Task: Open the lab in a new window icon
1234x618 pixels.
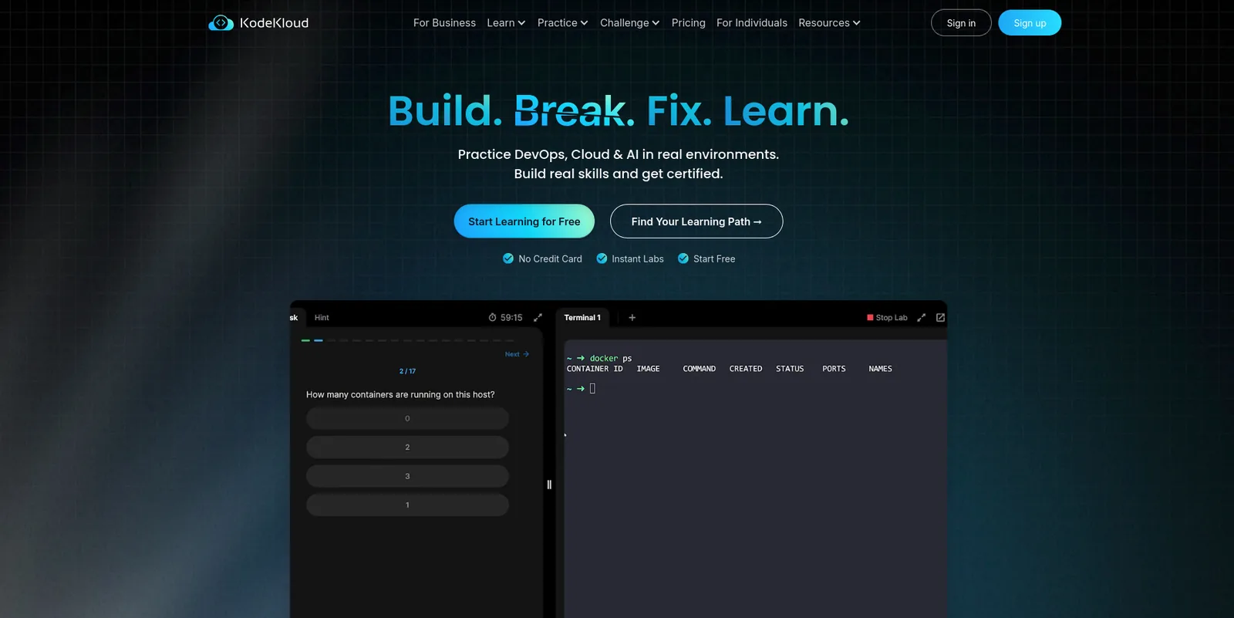Action: tap(940, 317)
